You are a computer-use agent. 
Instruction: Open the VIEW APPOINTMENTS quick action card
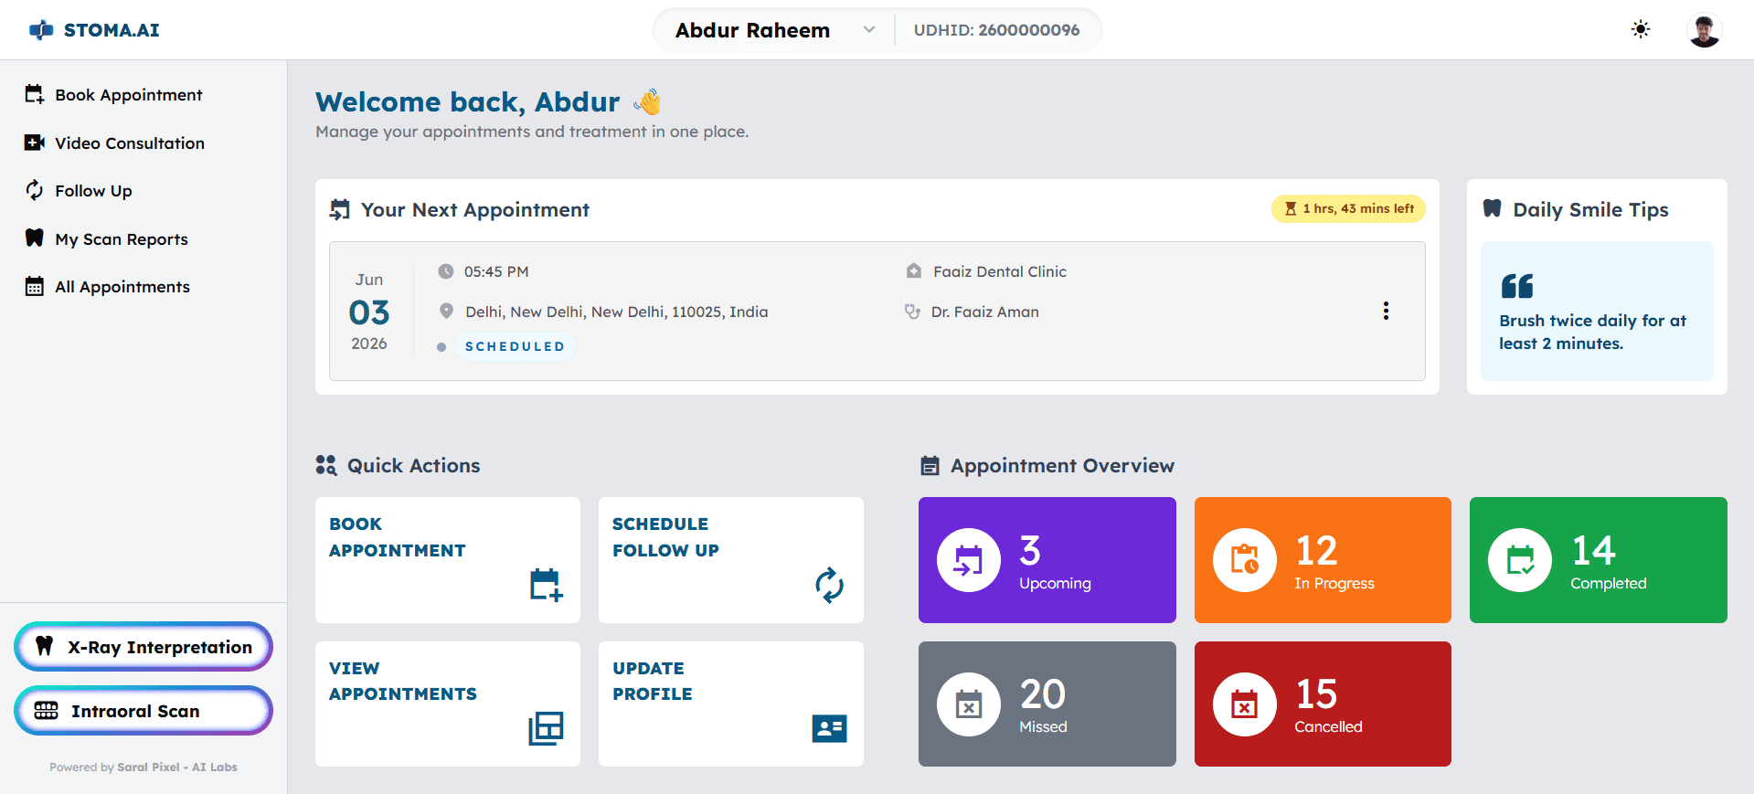[x=448, y=704]
